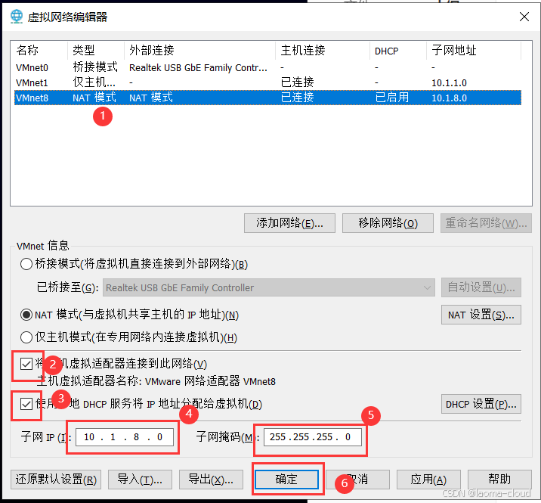Click the 主机连接 column header
This screenshot has height=503, width=541.
point(323,51)
